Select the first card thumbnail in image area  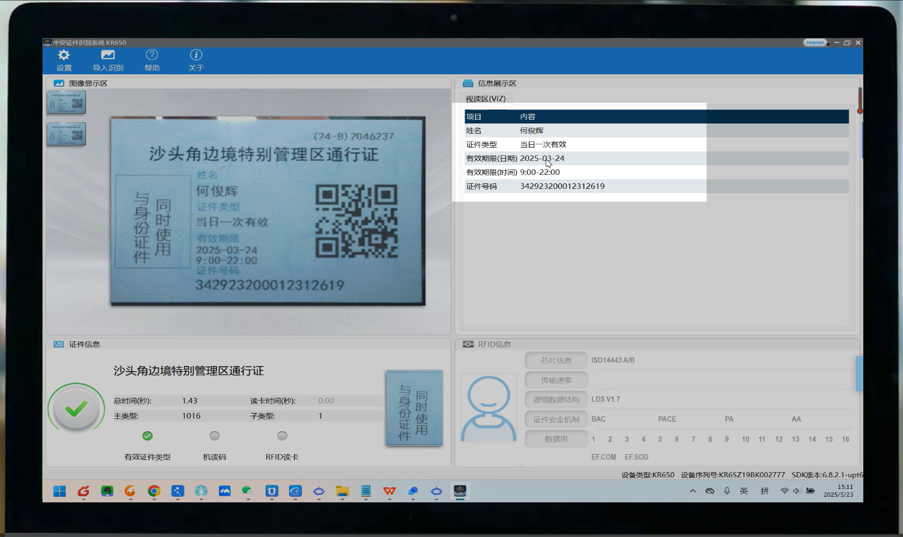[x=66, y=102]
